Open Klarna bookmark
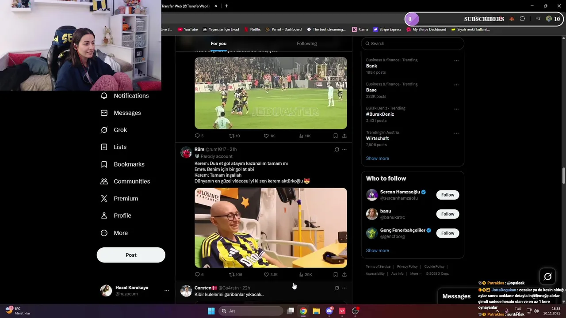 [x=360, y=30]
